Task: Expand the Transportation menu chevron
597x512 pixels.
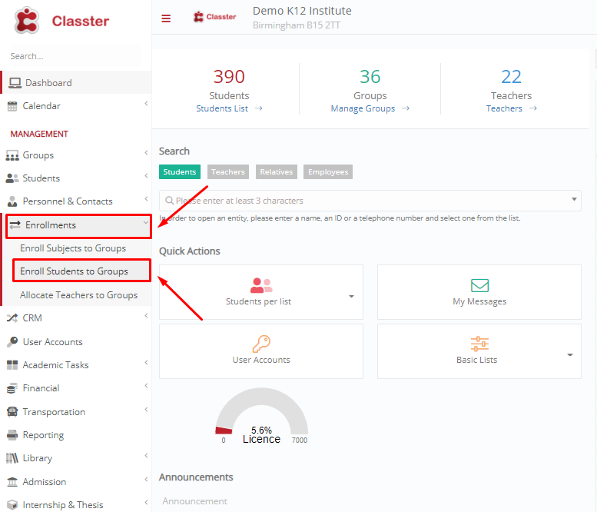Action: [x=146, y=409]
